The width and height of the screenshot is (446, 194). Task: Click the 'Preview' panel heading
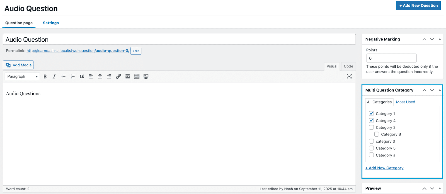[x=373, y=188]
